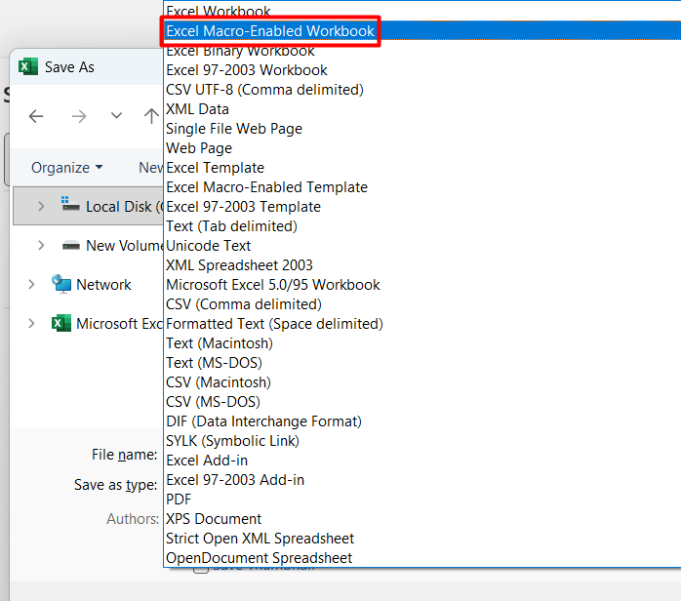Viewport: 681px width, 601px height.
Task: Click the Back navigation arrow
Action: tap(36, 116)
